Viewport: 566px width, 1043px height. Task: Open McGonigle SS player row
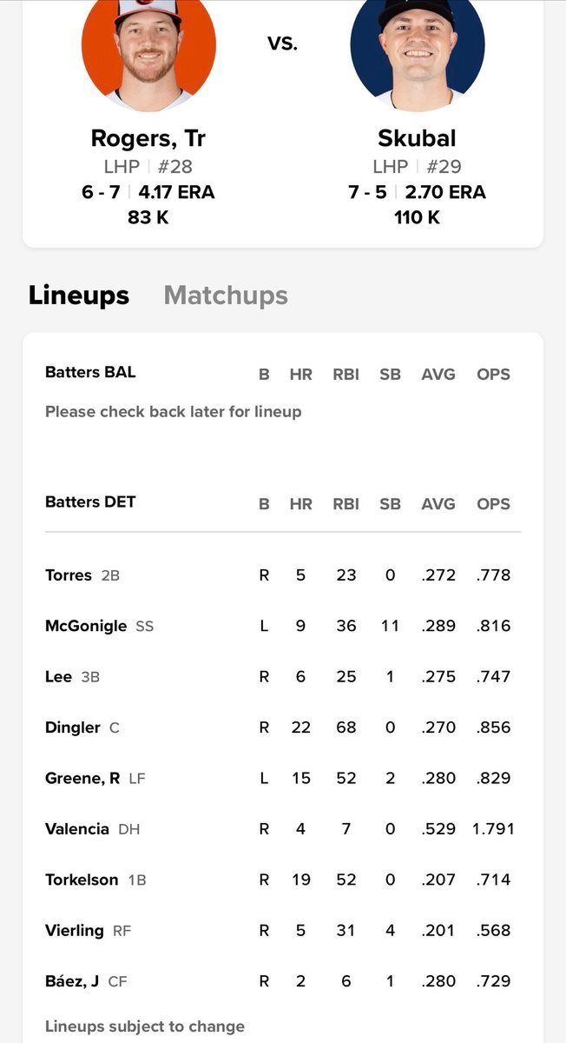(283, 625)
